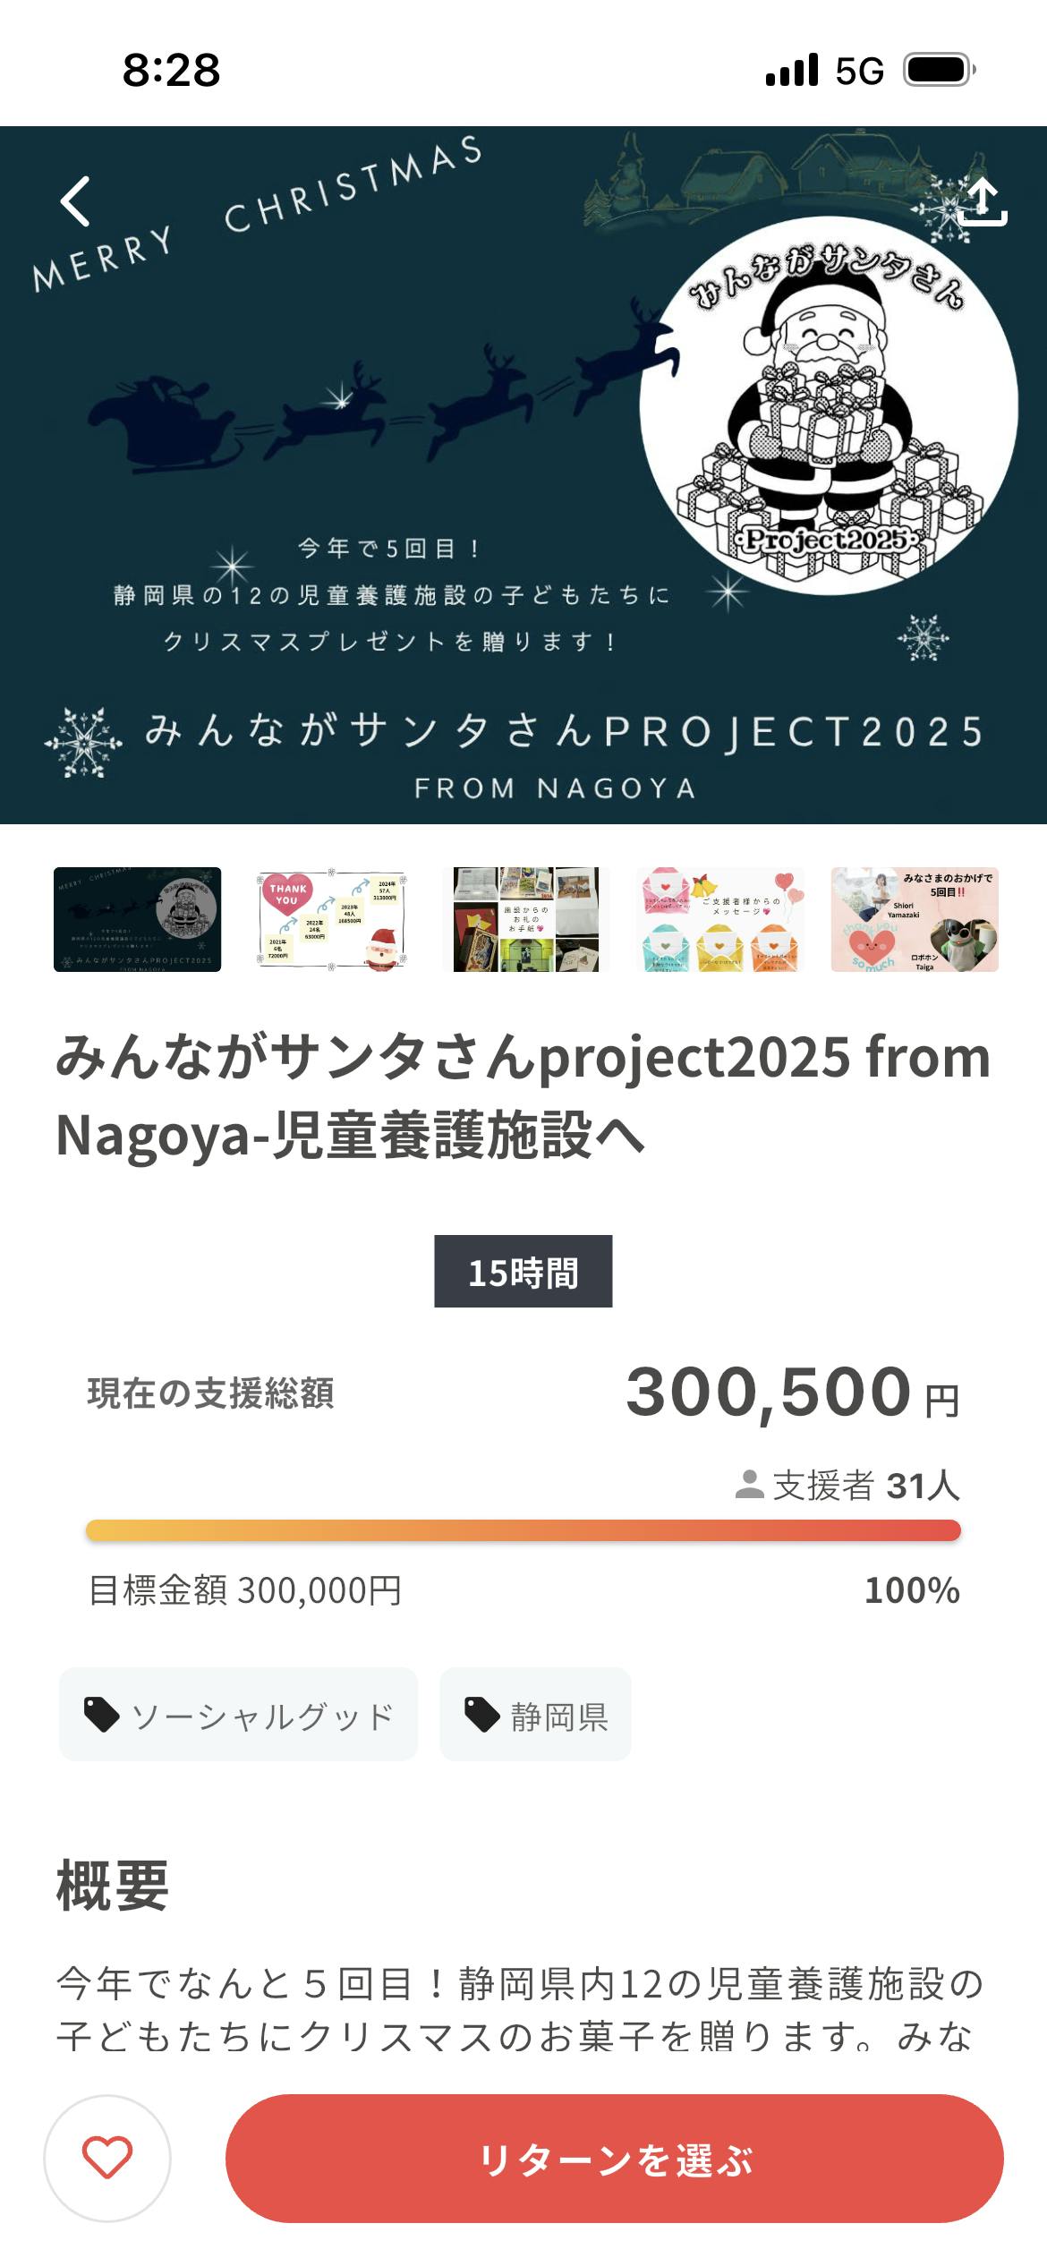Tap the tag icon beside 静岡県

[481, 1715]
